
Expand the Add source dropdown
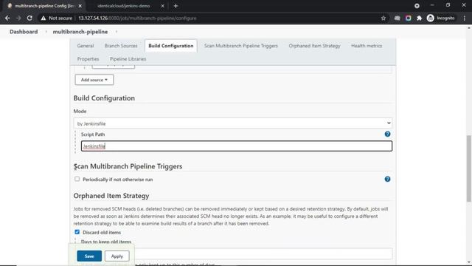click(94, 80)
